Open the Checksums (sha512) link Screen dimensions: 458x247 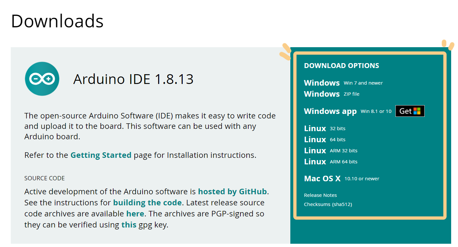click(328, 204)
